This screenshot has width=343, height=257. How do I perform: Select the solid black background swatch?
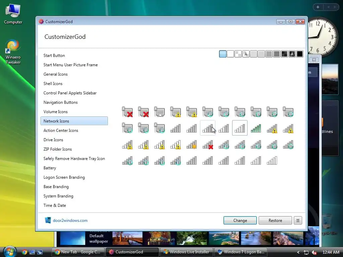point(300,54)
